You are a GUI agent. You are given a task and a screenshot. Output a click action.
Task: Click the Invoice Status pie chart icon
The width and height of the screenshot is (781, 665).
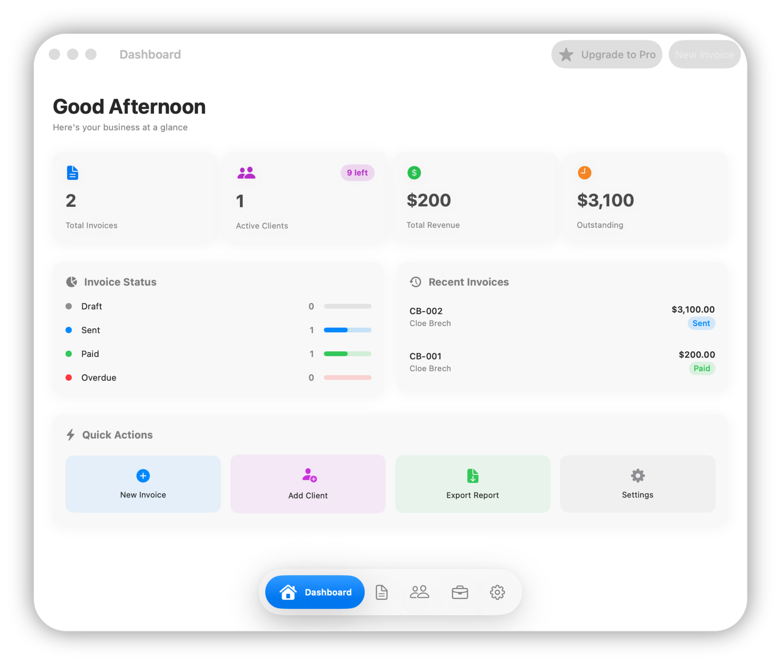tap(71, 282)
